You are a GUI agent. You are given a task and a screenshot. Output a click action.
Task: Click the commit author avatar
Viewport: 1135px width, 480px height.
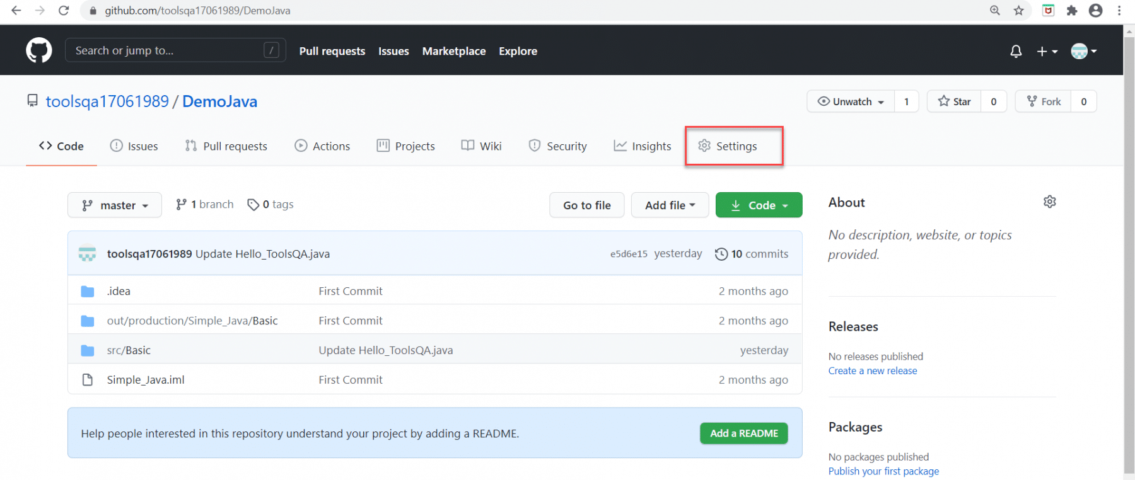(x=87, y=253)
